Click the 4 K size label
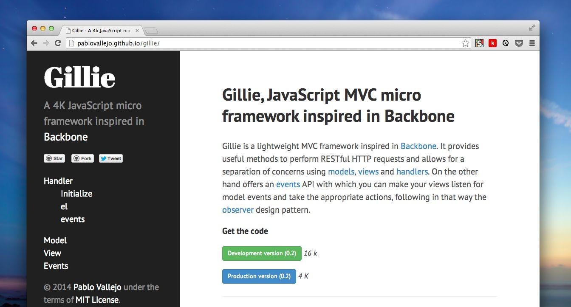Viewport: 571px width, 307px height. [303, 276]
